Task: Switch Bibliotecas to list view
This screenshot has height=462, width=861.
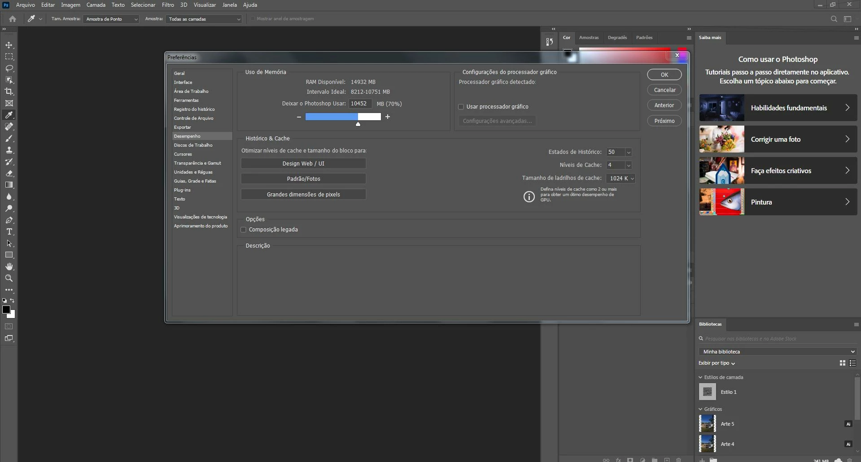Action: click(852, 363)
